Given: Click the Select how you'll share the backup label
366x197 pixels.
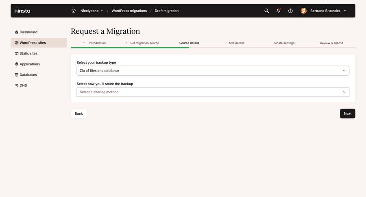Looking at the screenshot, I should [x=105, y=84].
